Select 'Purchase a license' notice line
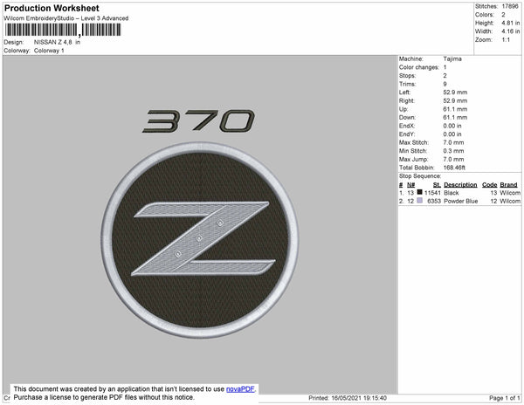 point(104,397)
